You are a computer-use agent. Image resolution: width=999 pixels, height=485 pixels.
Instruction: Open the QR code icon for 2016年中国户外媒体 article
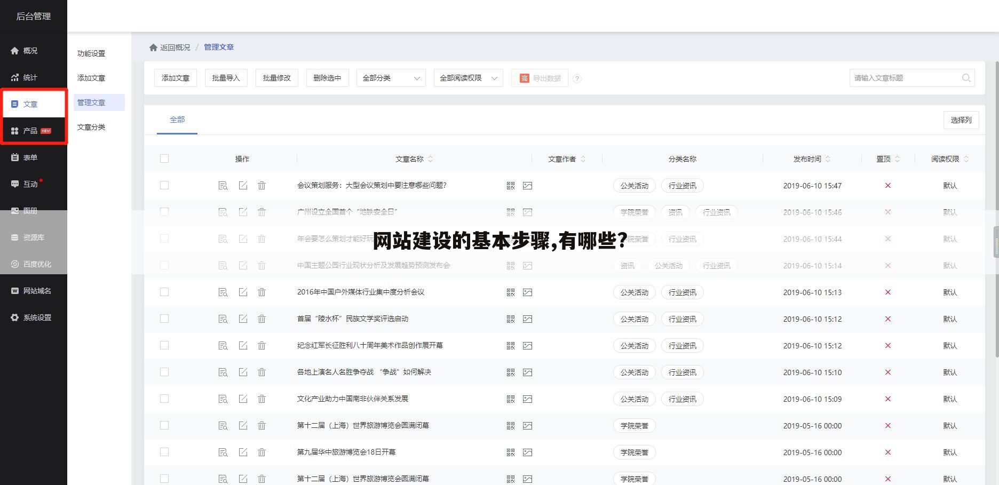510,292
